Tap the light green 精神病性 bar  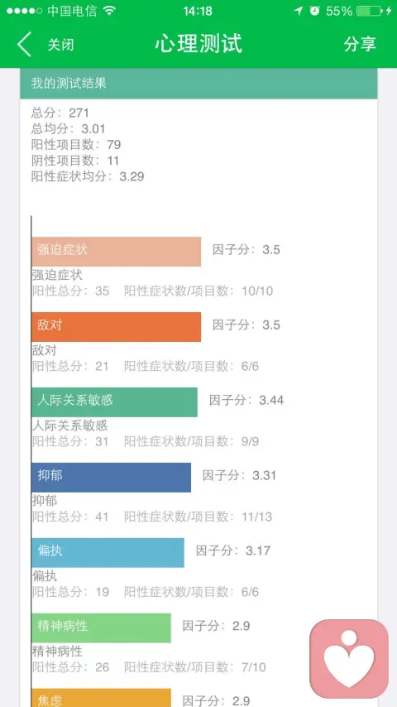point(102,628)
